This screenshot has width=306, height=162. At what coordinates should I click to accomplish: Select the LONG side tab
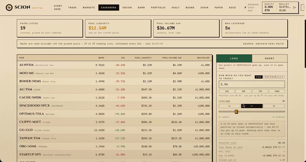coord(234,58)
